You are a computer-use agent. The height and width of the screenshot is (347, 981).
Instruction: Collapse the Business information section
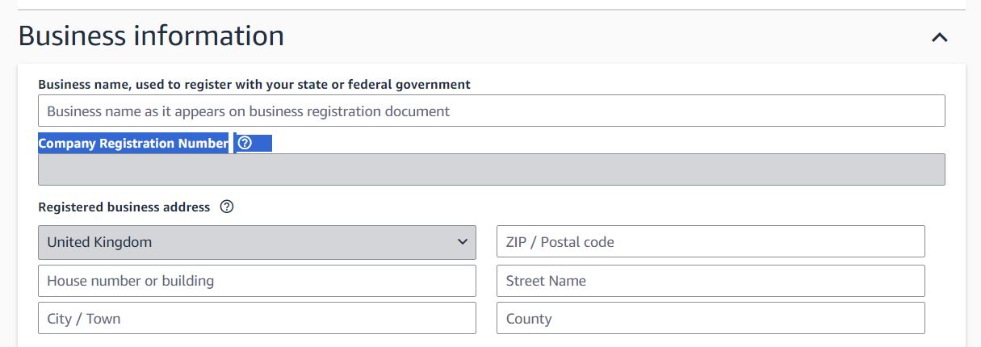click(939, 37)
